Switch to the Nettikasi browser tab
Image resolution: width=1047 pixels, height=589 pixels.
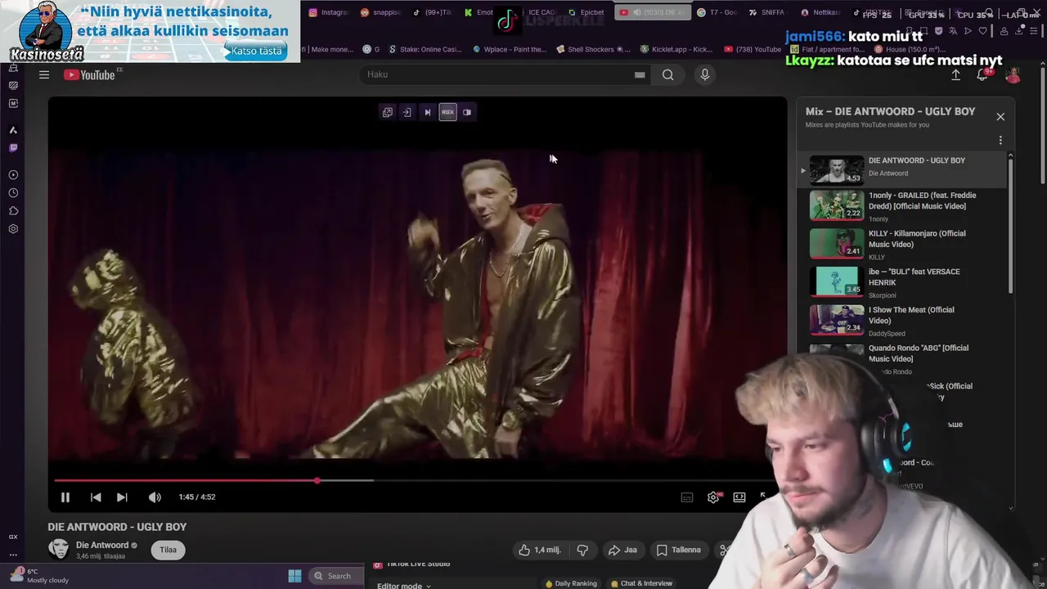point(820,12)
